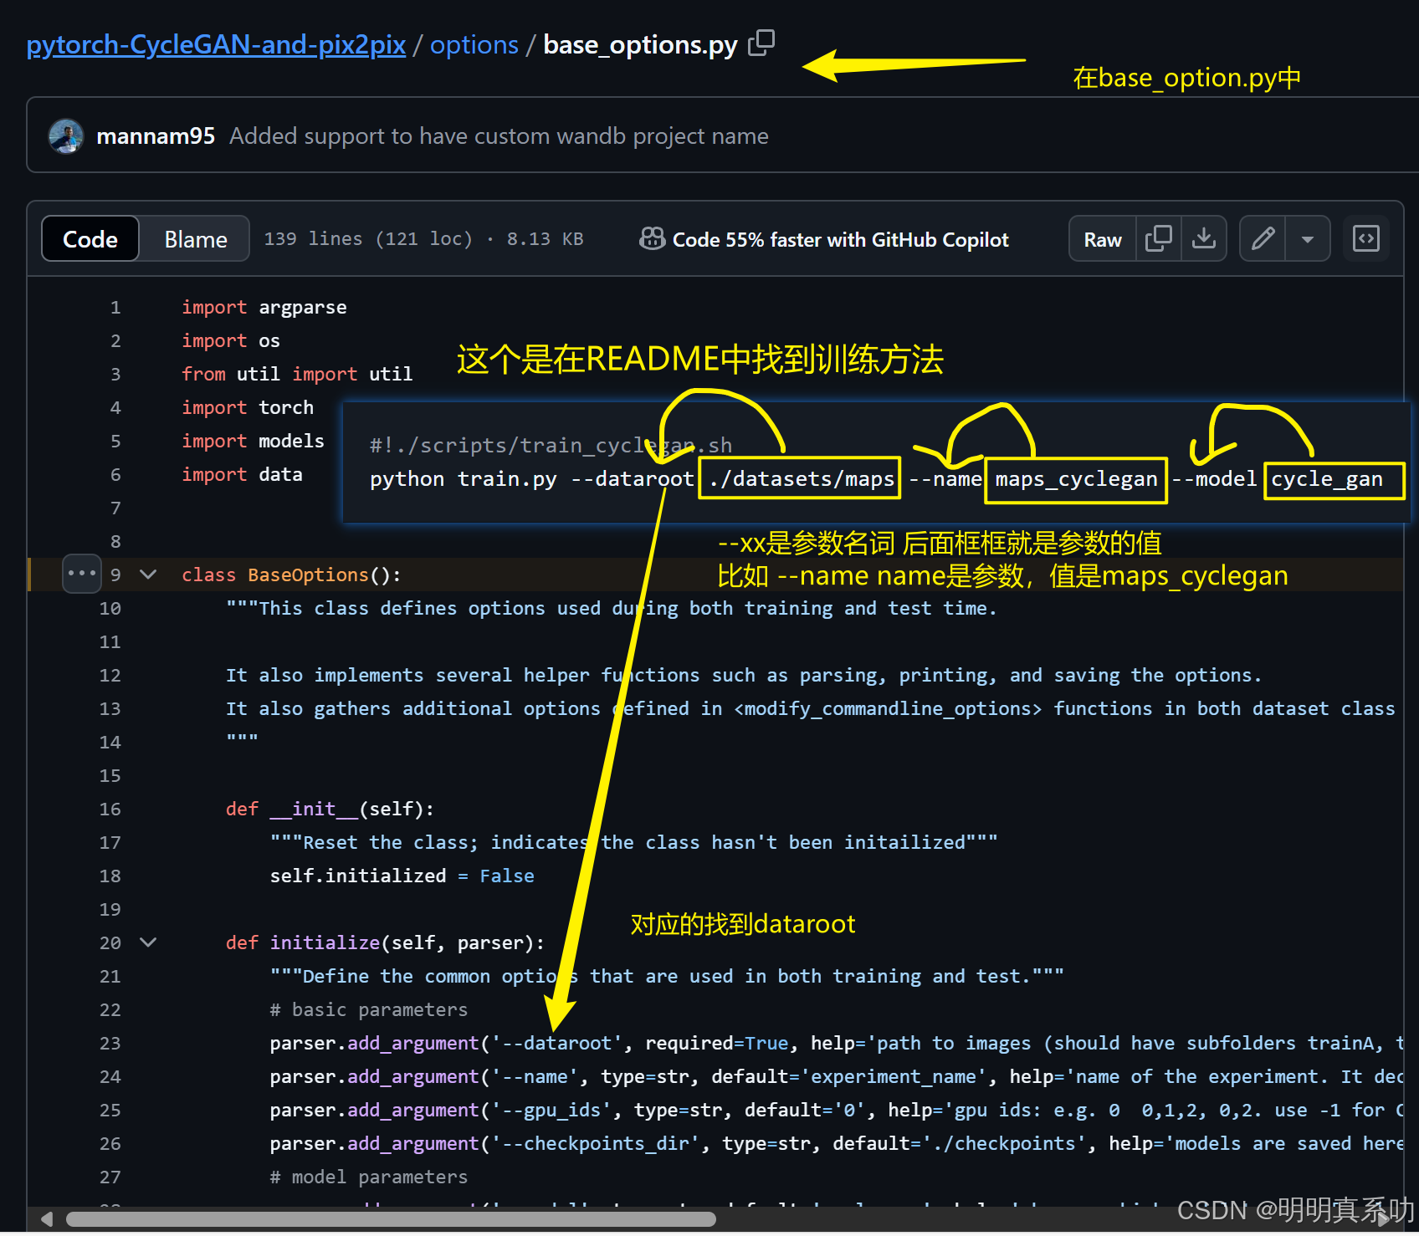The image size is (1419, 1236).
Task: Click the horizontal scrollbar thumb
Action: pos(392,1219)
